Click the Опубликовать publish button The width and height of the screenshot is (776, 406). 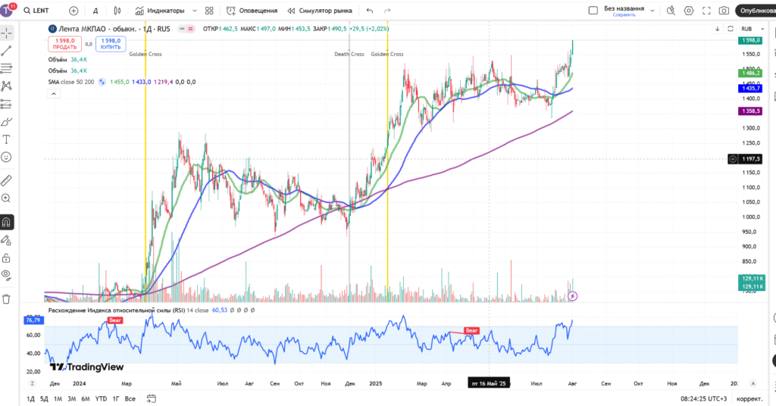click(x=756, y=11)
